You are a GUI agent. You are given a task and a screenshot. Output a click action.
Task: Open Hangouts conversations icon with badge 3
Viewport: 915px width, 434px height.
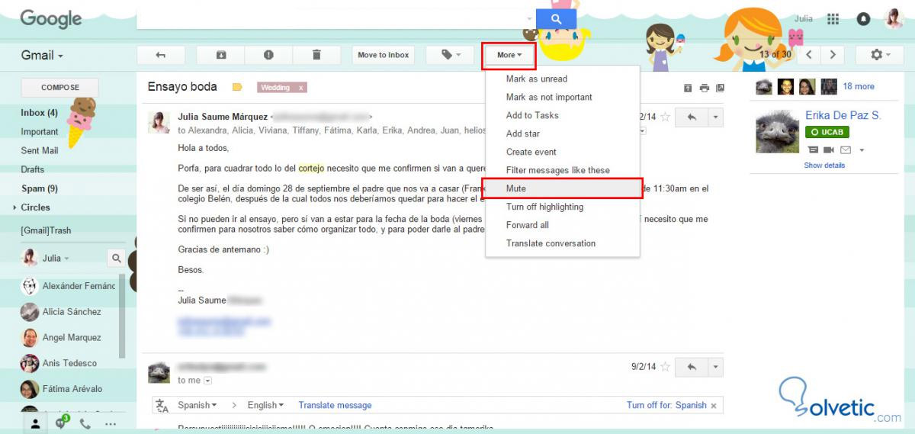click(62, 423)
